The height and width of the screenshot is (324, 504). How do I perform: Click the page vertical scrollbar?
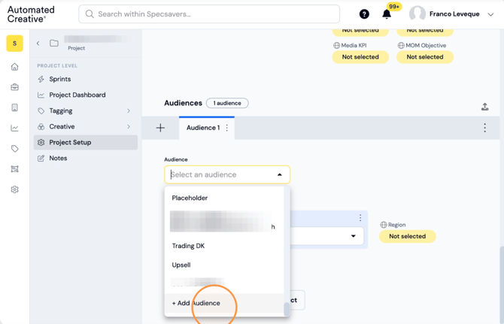(502, 285)
